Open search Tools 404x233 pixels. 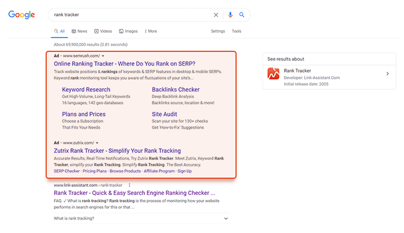point(237,31)
